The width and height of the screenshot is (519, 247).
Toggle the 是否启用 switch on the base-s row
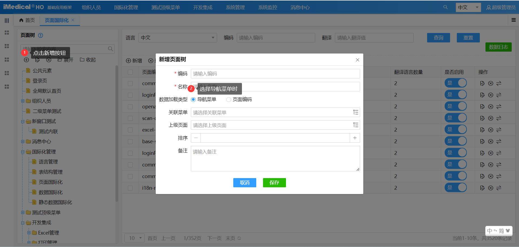(x=456, y=141)
